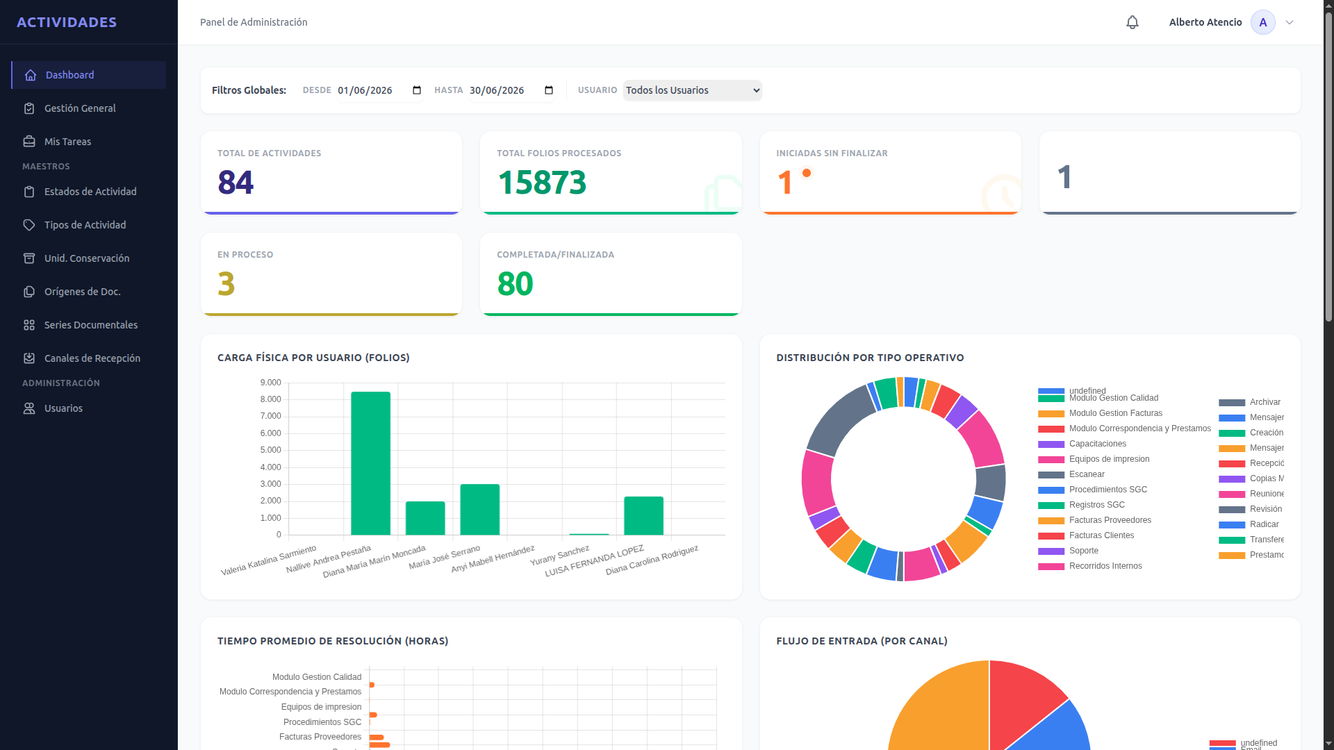Click the En Proceso card showing 3
1334x750 pixels.
click(x=331, y=274)
